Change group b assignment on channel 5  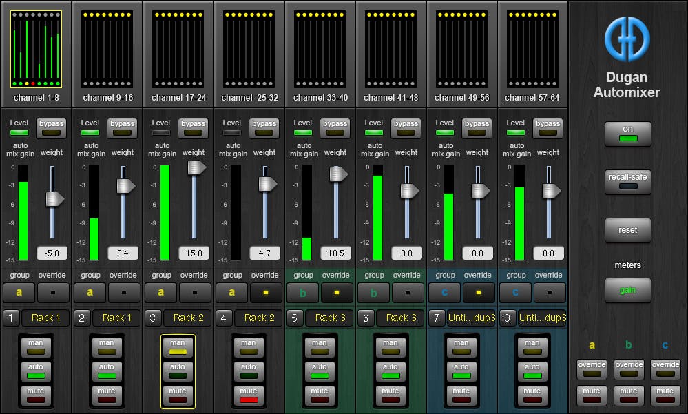click(303, 292)
